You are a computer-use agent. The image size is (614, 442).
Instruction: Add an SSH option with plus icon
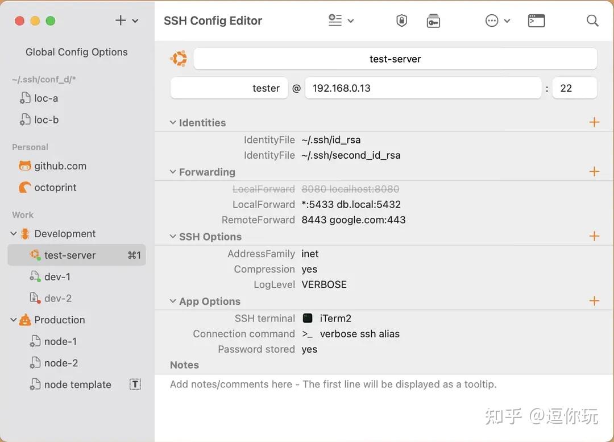tap(594, 237)
